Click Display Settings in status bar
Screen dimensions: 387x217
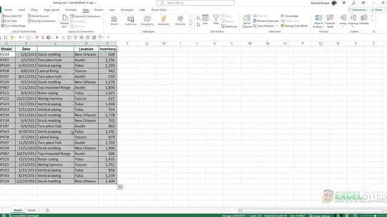tap(319, 216)
